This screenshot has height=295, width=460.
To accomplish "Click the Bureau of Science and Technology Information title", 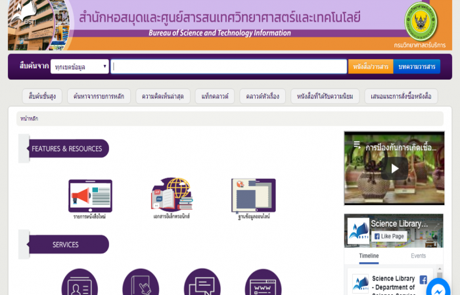I will 219,33.
